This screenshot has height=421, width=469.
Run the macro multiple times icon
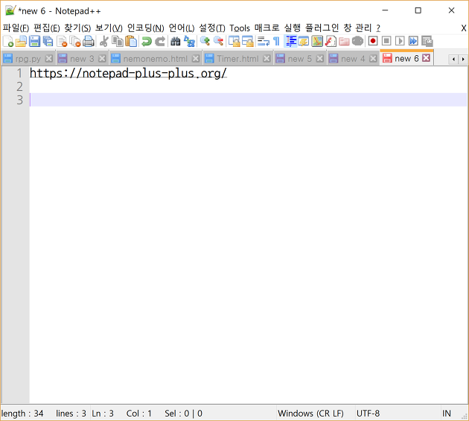click(x=413, y=41)
